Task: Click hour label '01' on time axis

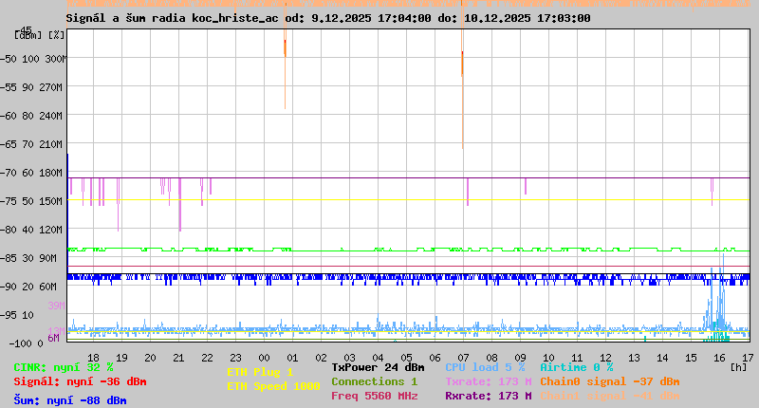Action: 292,358
